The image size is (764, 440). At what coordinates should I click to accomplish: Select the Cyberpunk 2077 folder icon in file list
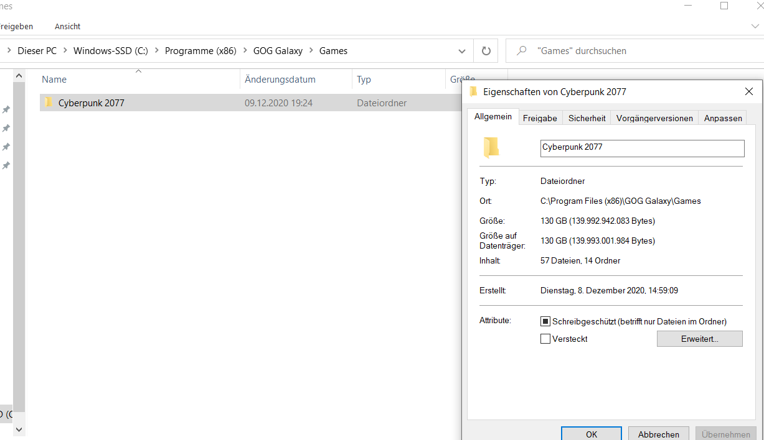(48, 102)
